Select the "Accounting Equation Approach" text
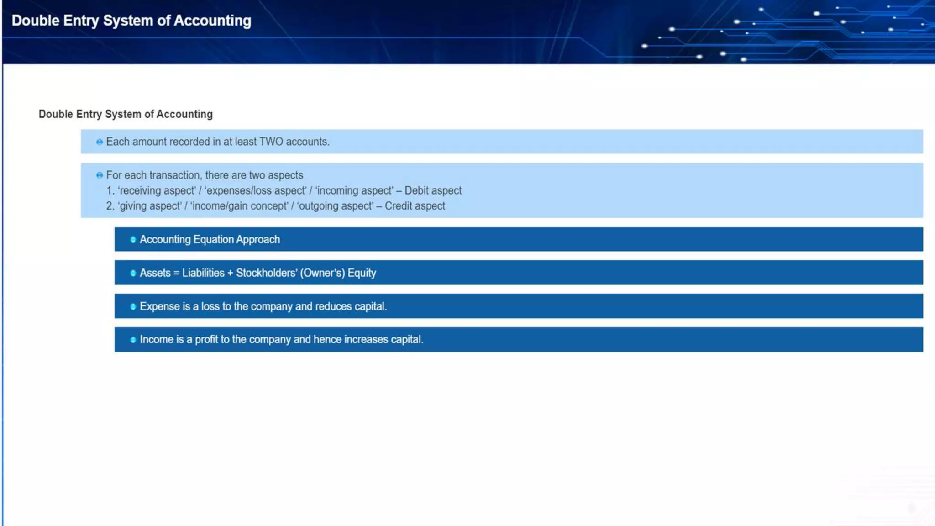 tap(210, 240)
